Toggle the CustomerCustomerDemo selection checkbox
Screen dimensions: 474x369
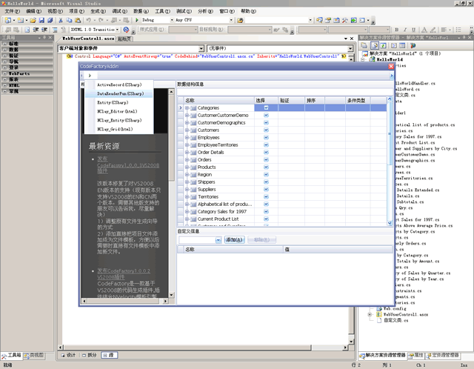(266, 116)
